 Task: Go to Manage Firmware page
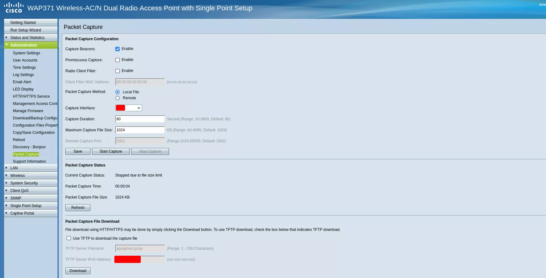pyautogui.click(x=28, y=111)
